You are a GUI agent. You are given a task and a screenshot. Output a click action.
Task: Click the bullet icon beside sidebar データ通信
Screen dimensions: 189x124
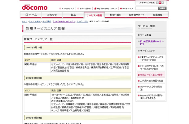138,35
